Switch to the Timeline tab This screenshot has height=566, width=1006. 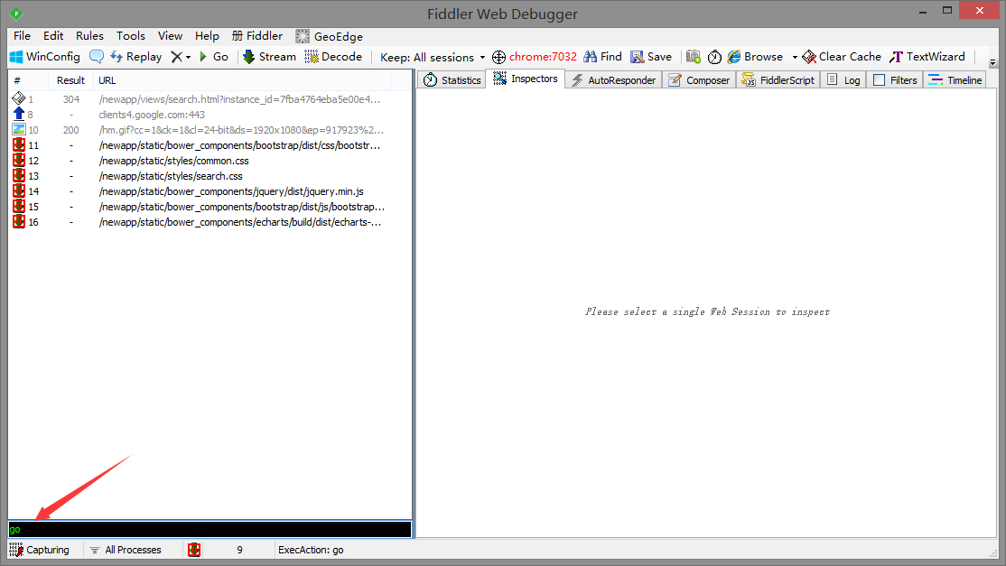[955, 80]
